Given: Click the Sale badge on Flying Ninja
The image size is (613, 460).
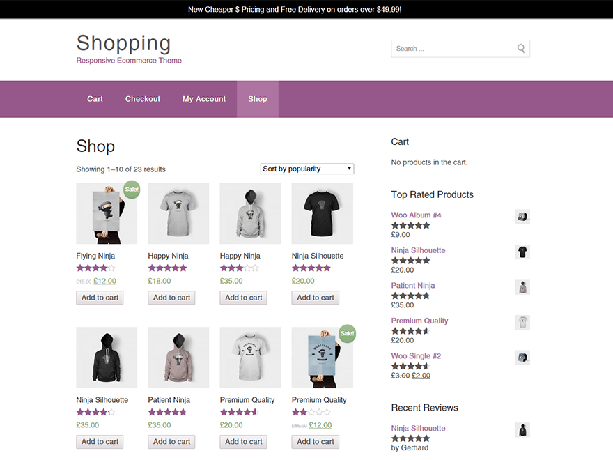Looking at the screenshot, I should pos(131,189).
